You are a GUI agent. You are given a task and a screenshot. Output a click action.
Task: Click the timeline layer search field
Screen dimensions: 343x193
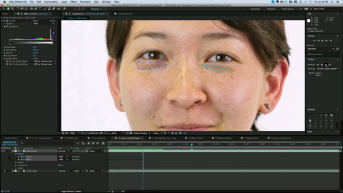point(47,143)
